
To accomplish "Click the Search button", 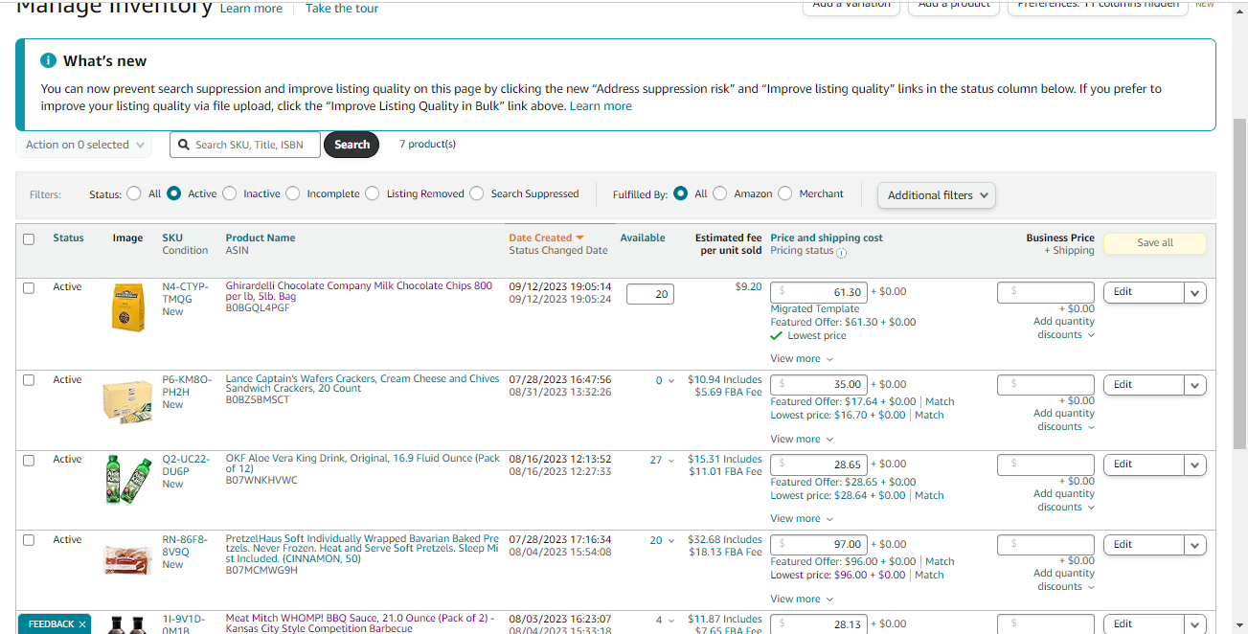I will tap(352, 145).
